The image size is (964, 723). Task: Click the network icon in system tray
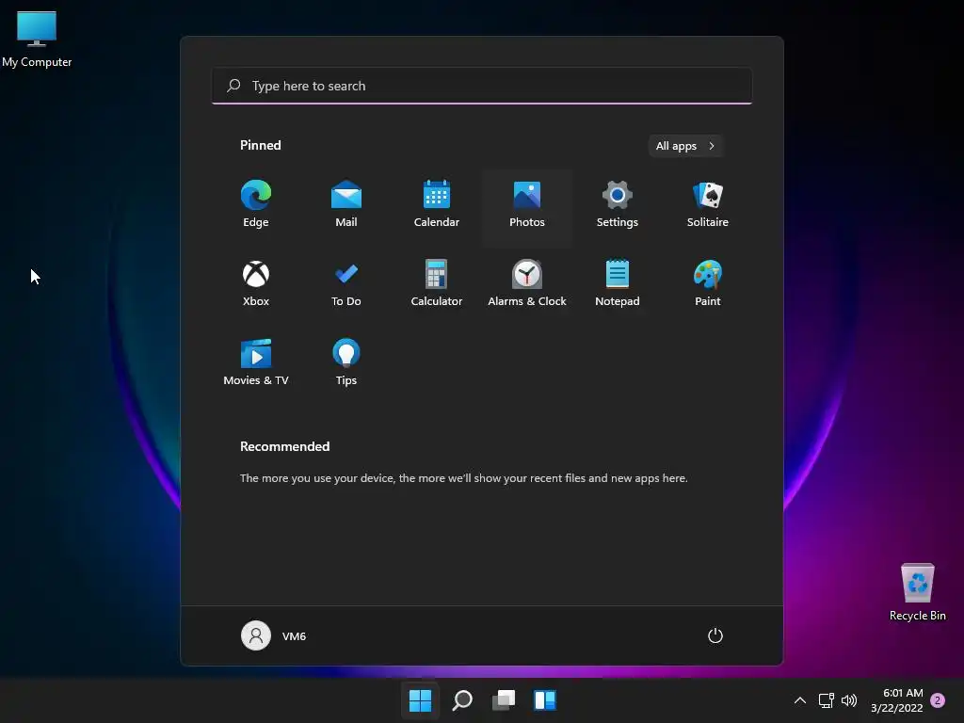point(826,700)
